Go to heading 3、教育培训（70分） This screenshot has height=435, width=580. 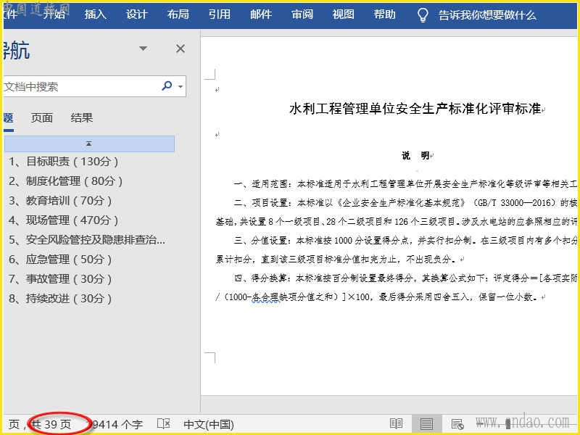(x=60, y=201)
